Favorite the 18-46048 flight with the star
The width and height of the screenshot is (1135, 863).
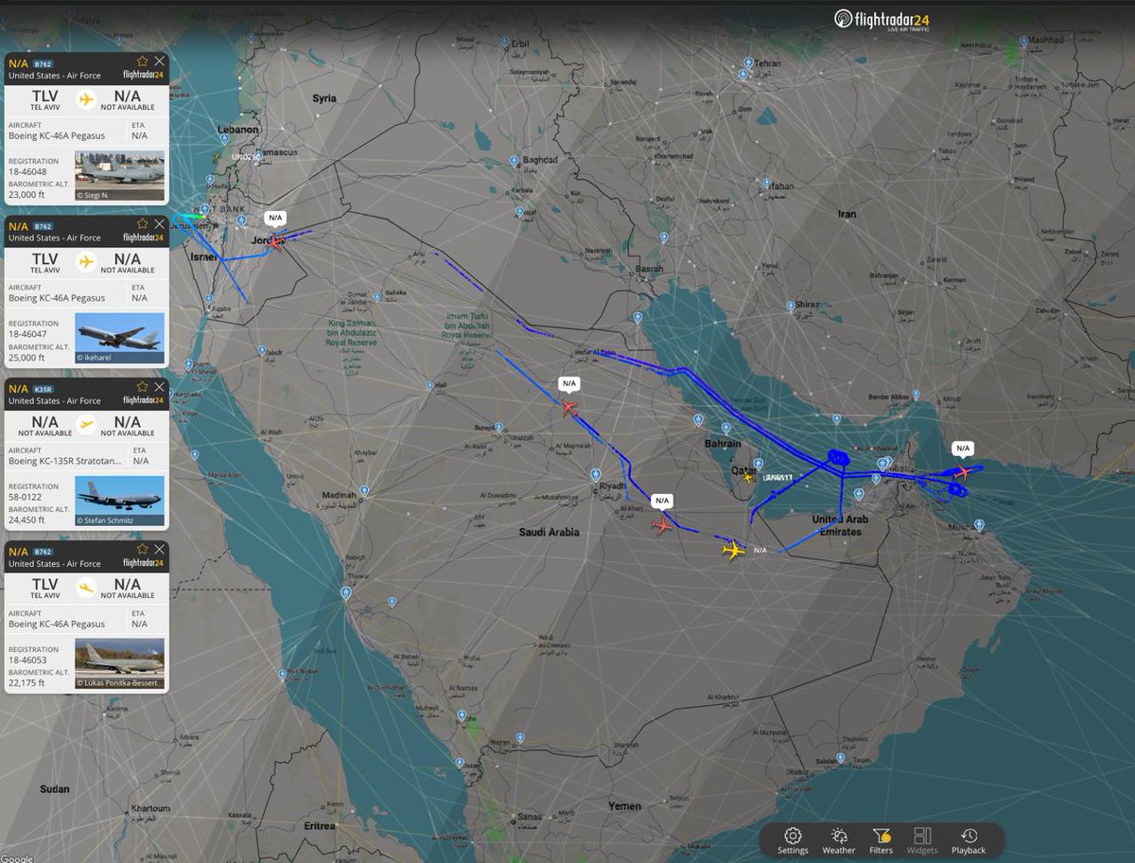coord(143,62)
